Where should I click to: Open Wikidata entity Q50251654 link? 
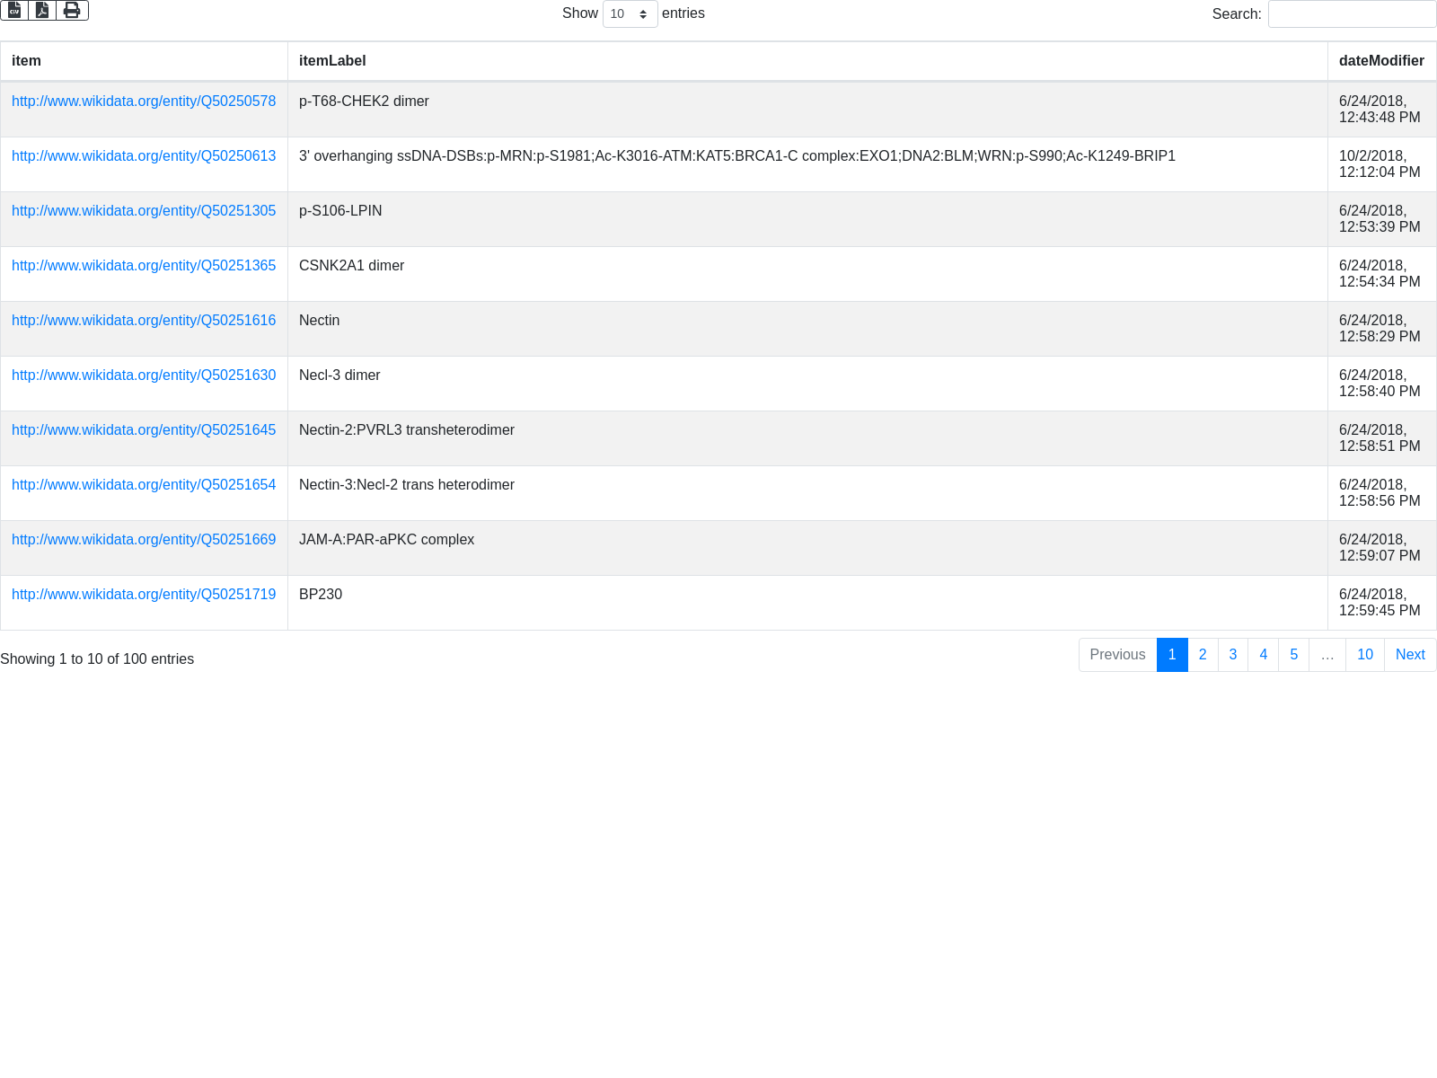tap(144, 485)
